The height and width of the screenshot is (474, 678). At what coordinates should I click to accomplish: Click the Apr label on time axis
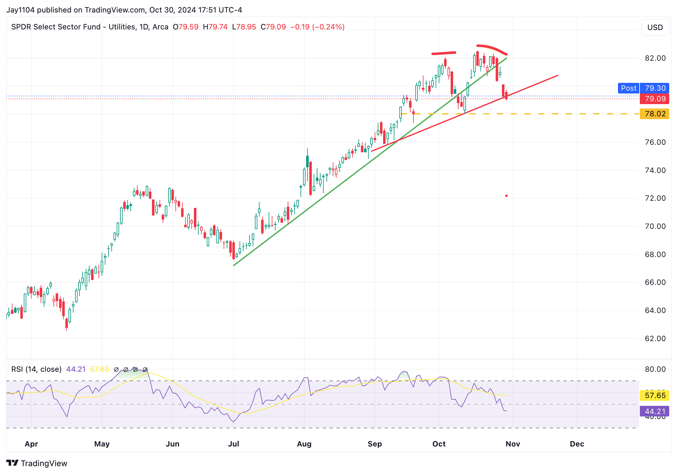coord(31,444)
